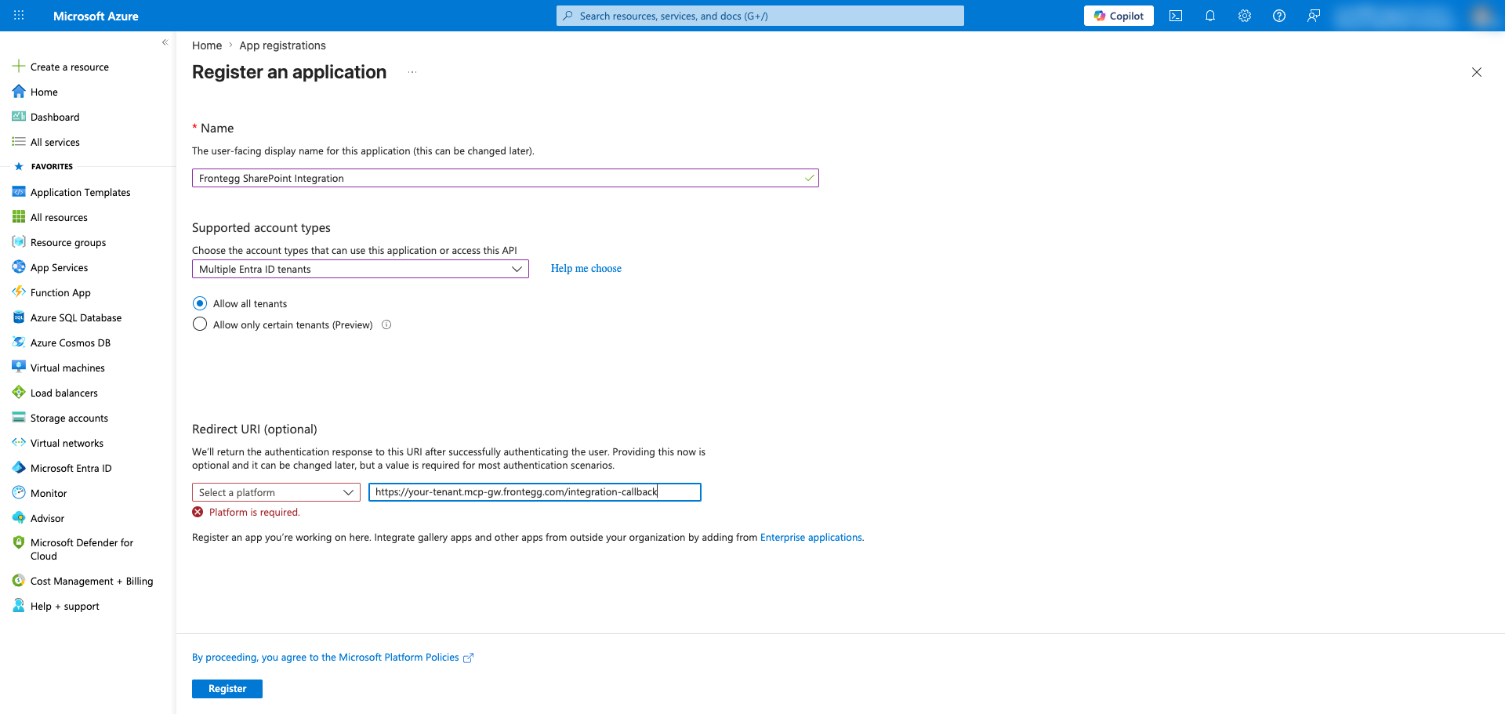Open the Enterprise applications link
1505x714 pixels.
pos(811,538)
